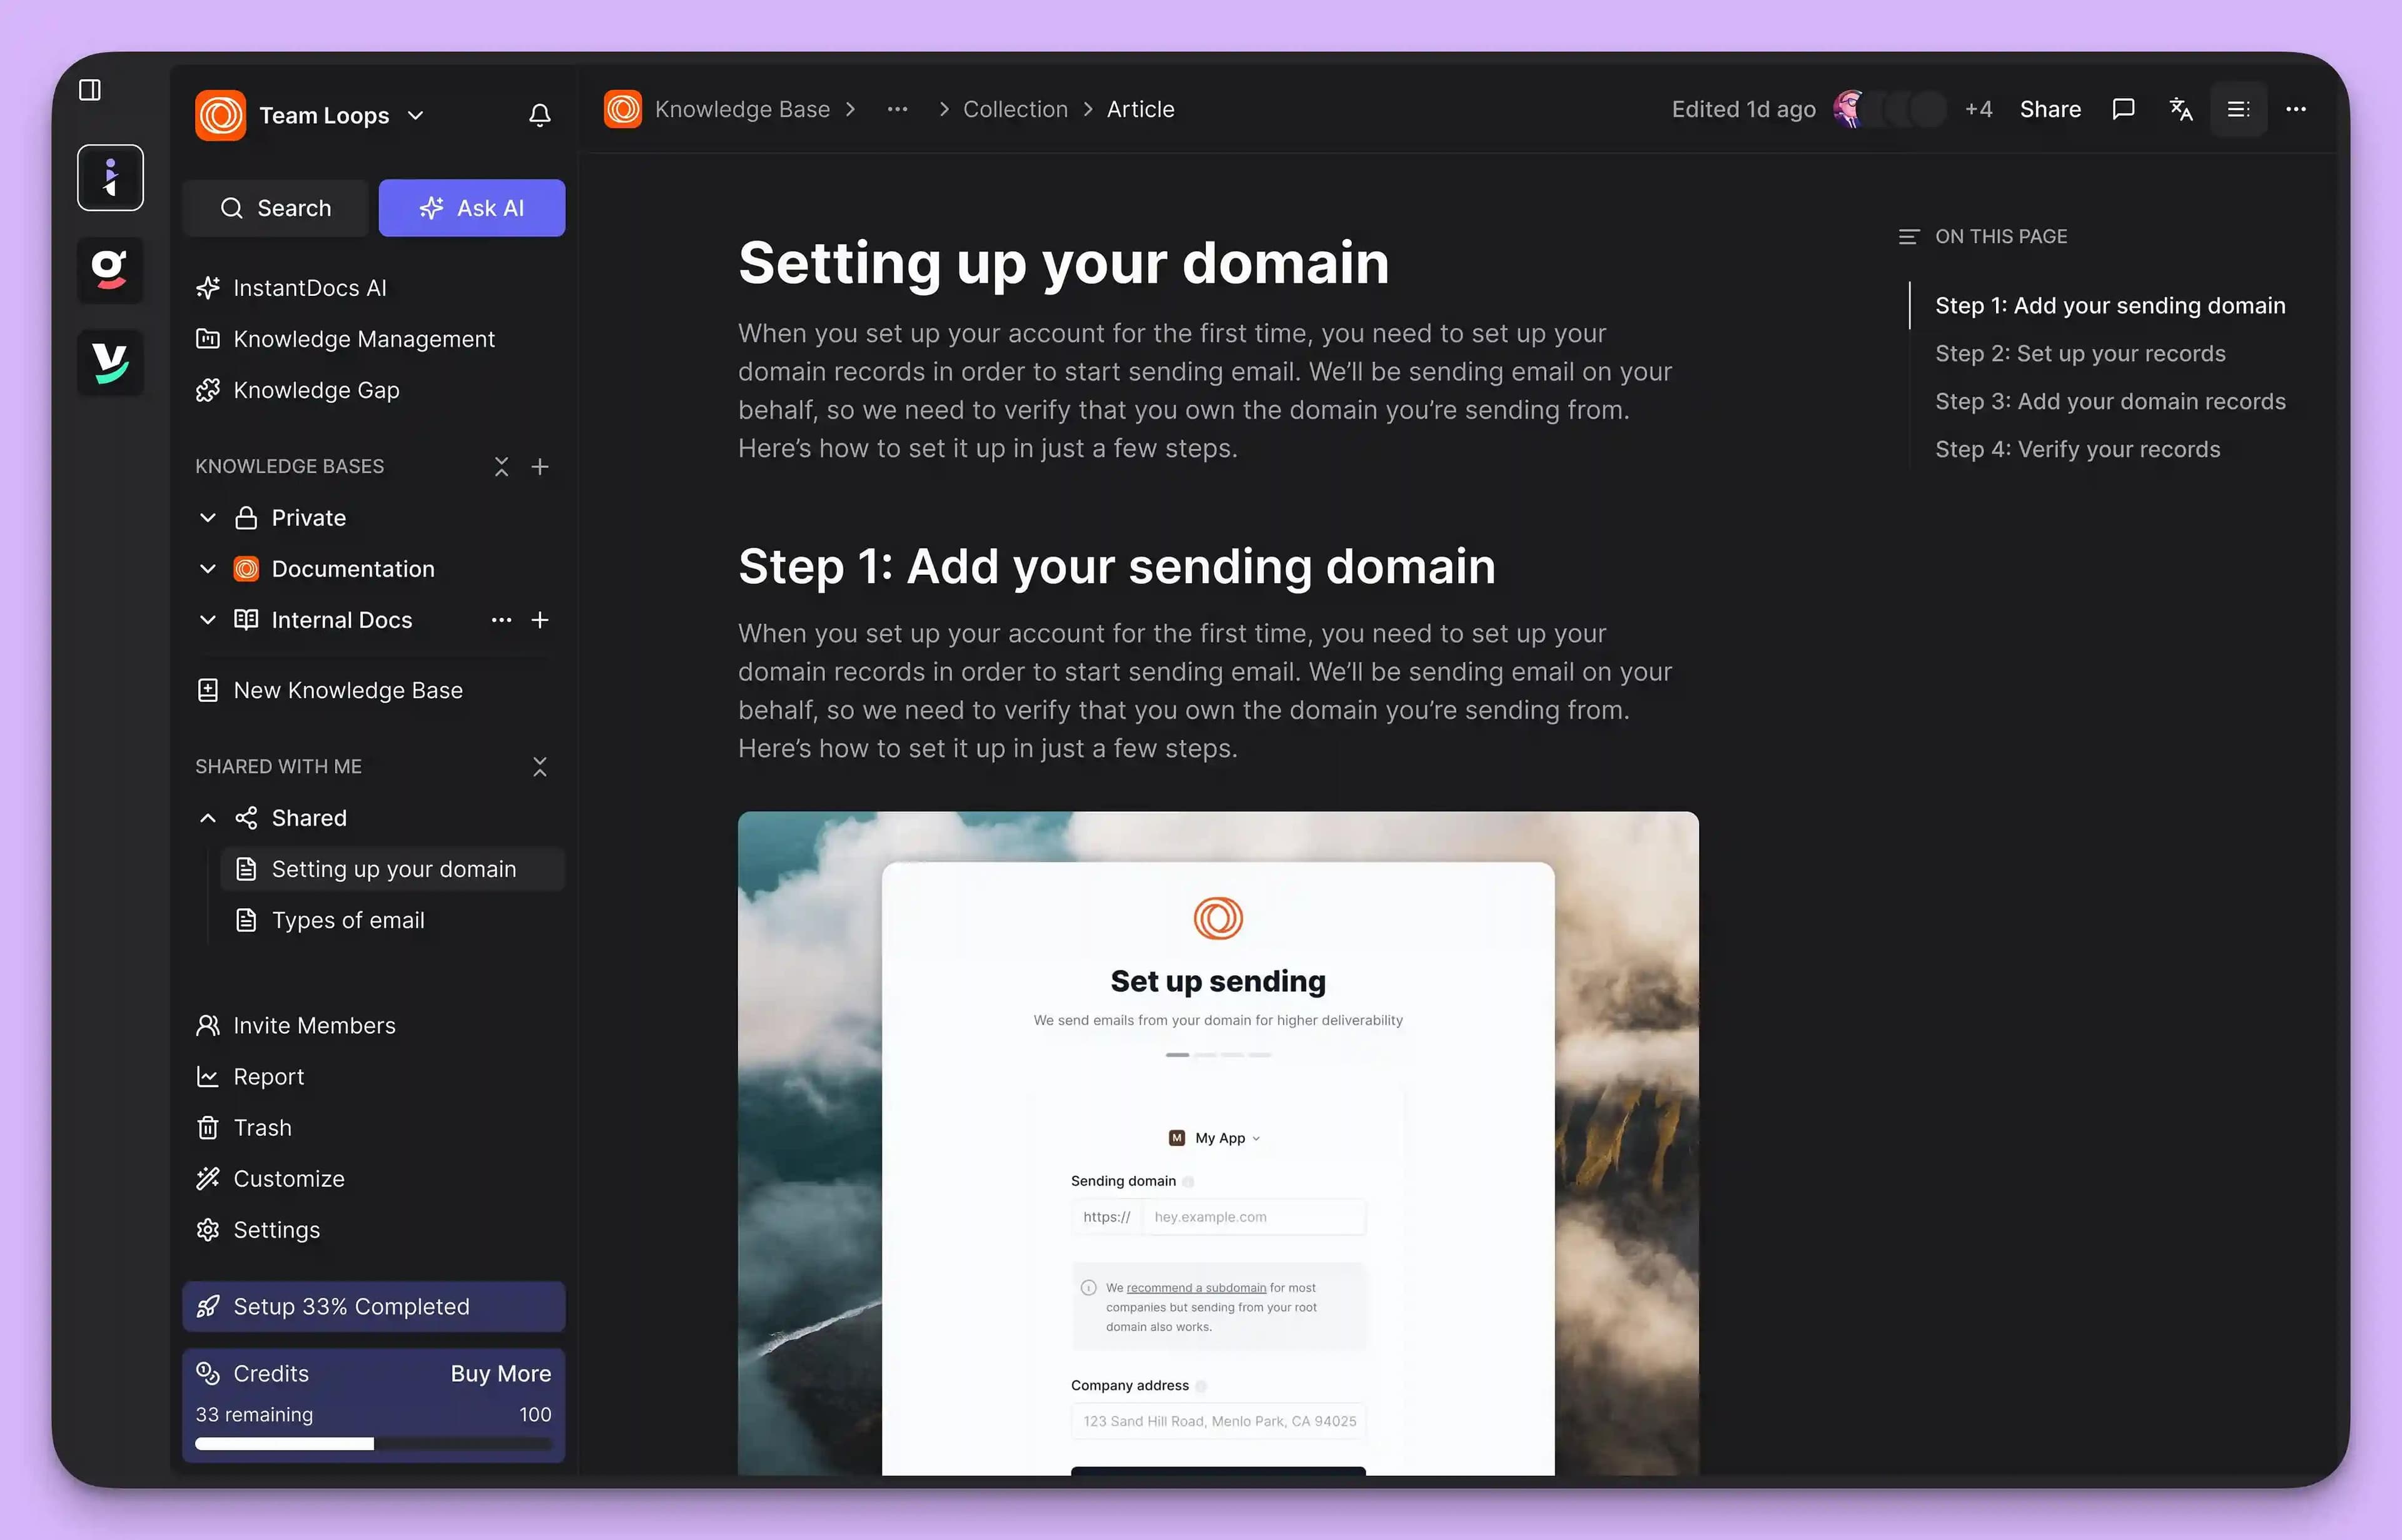The image size is (2402, 1540).
Task: Click the Share button
Action: pyautogui.click(x=2050, y=109)
